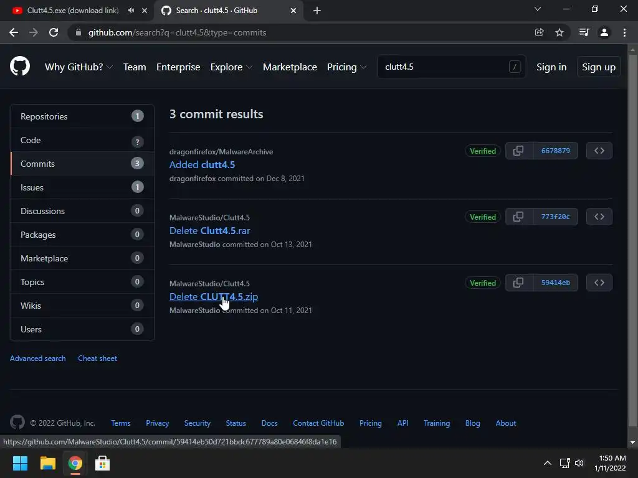Mute the Clutt4.5.exe YouTube tab audio
The image size is (638, 478).
tap(131, 11)
